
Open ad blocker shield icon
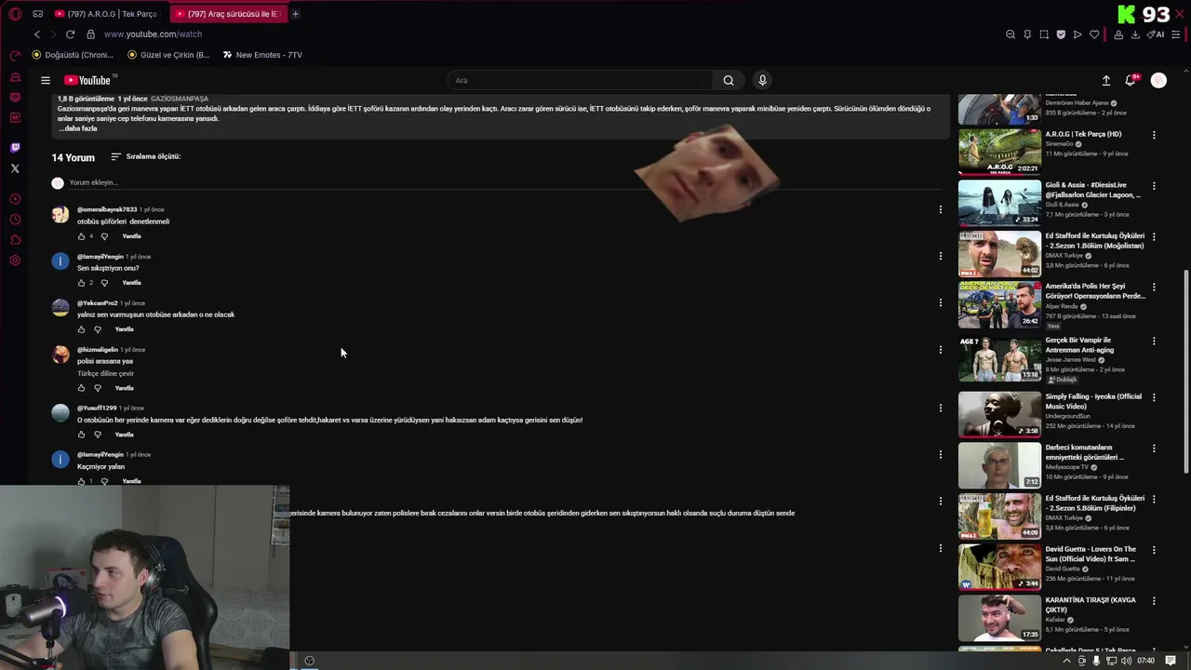(x=1061, y=34)
